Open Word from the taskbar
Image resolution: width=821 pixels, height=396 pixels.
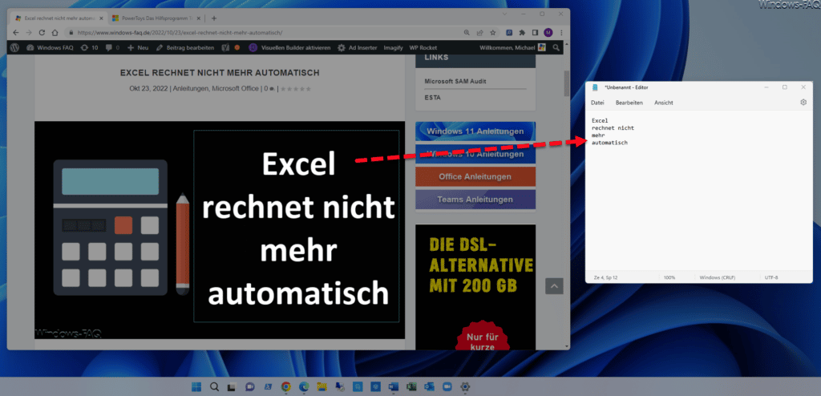(393, 387)
